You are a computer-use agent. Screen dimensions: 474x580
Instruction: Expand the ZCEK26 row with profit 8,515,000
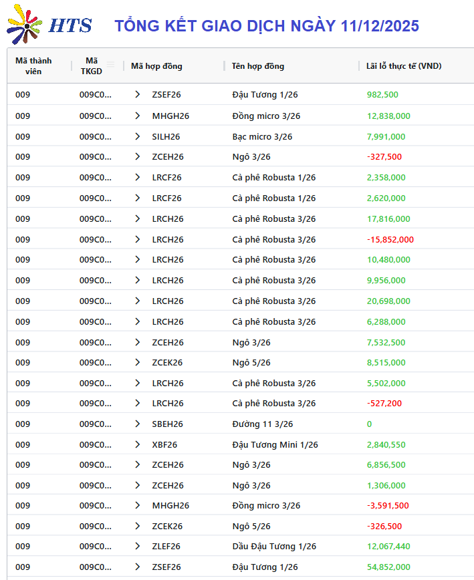(138, 362)
